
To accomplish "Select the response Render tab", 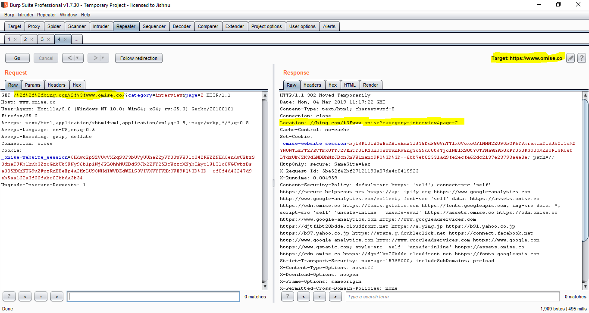I will [370, 85].
